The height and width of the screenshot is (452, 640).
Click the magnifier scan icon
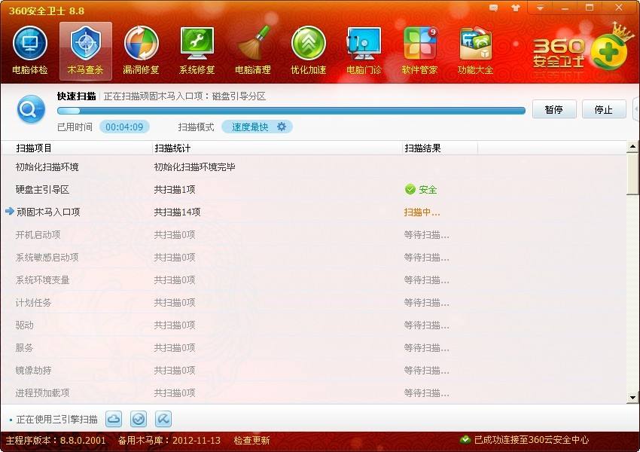(31, 109)
